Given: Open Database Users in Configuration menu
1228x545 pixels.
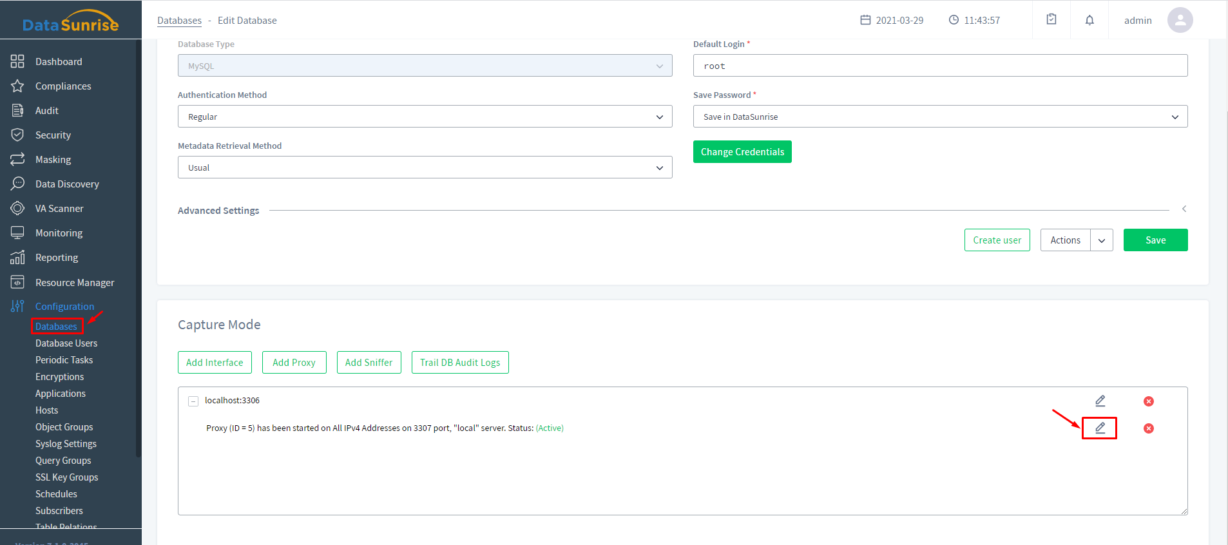Looking at the screenshot, I should point(66,343).
